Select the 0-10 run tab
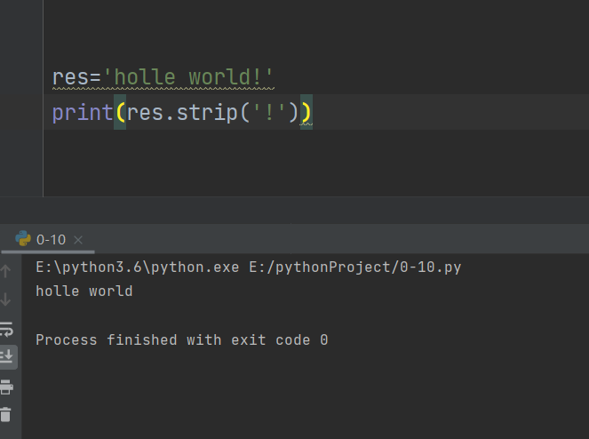Screen dimensions: 589x439 [51, 239]
